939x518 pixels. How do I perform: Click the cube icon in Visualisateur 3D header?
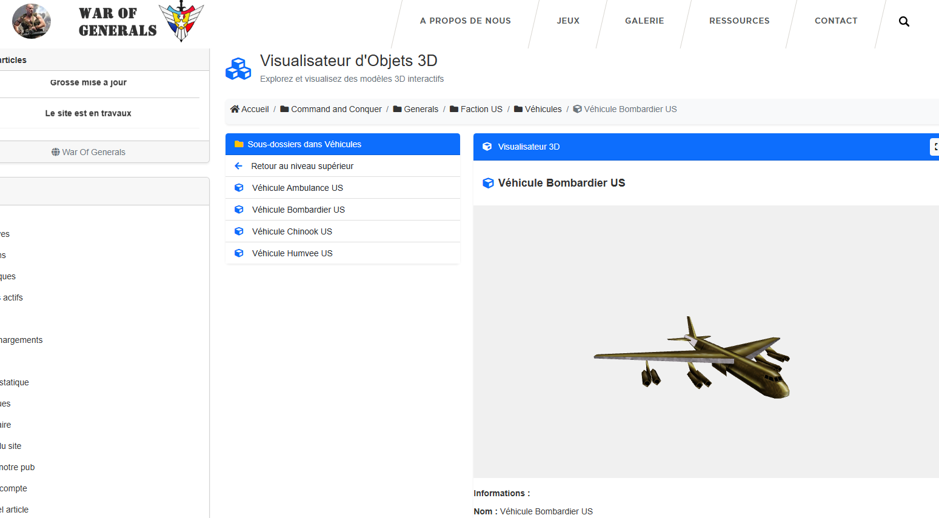(x=487, y=147)
